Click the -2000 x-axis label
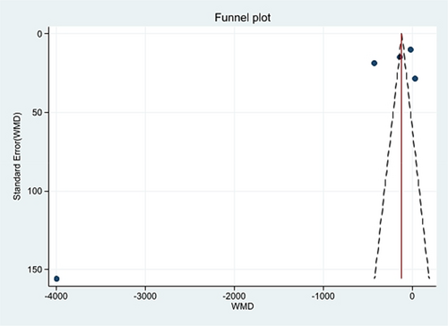 [234, 296]
